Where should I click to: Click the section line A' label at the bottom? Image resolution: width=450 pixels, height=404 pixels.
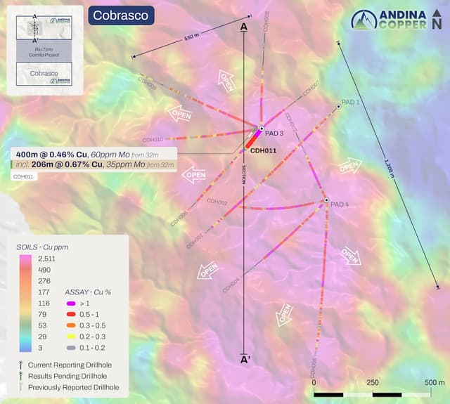tap(245, 360)
